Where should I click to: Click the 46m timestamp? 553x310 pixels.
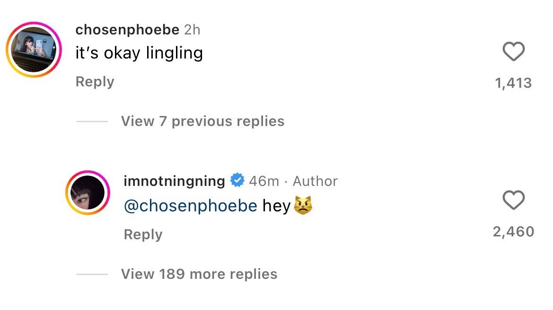264,181
